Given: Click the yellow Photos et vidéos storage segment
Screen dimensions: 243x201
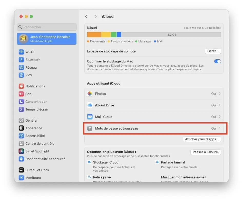Looking at the screenshot, I should pyautogui.click(x=106, y=35).
